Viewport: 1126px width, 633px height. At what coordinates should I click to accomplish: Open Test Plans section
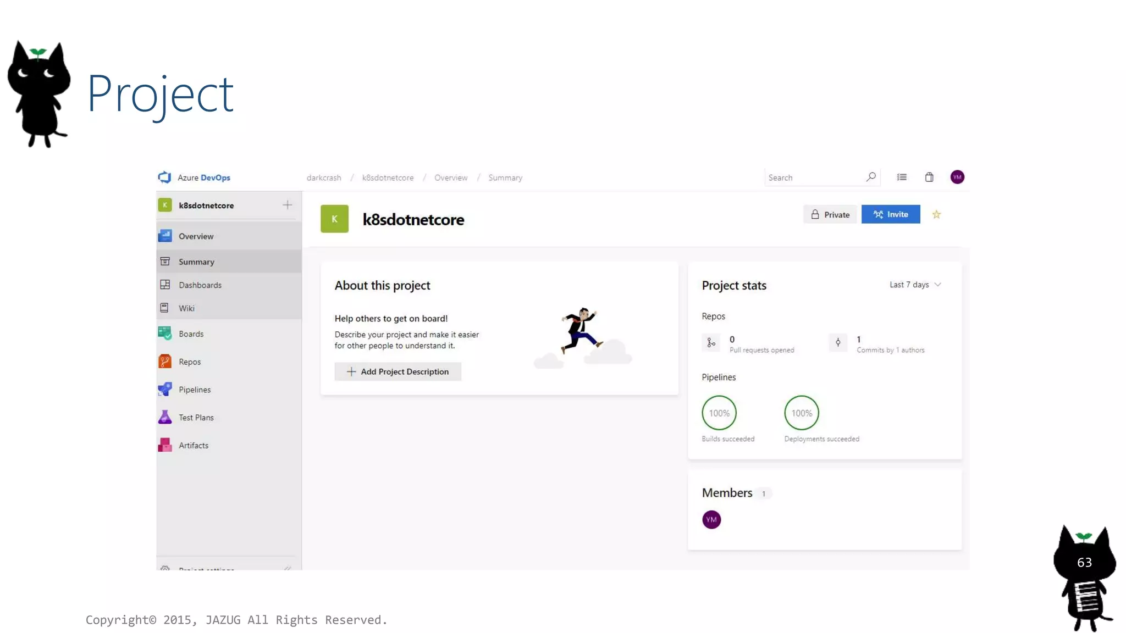tap(196, 418)
